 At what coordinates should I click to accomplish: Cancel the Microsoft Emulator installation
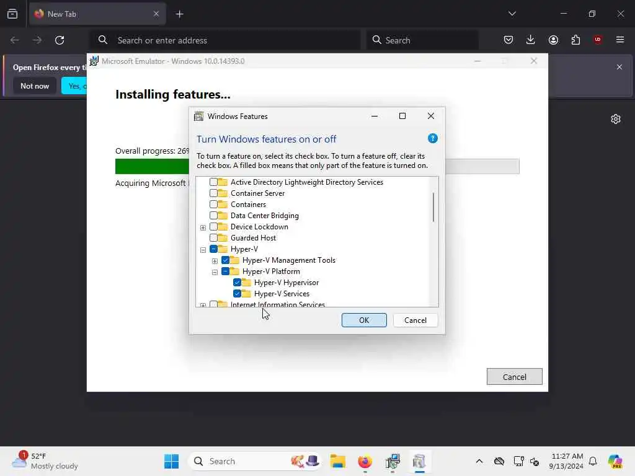[514, 377]
